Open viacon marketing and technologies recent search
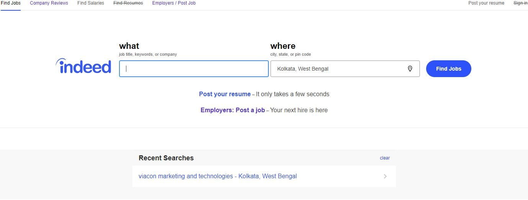Image resolution: width=528 pixels, height=200 pixels. coord(217,176)
